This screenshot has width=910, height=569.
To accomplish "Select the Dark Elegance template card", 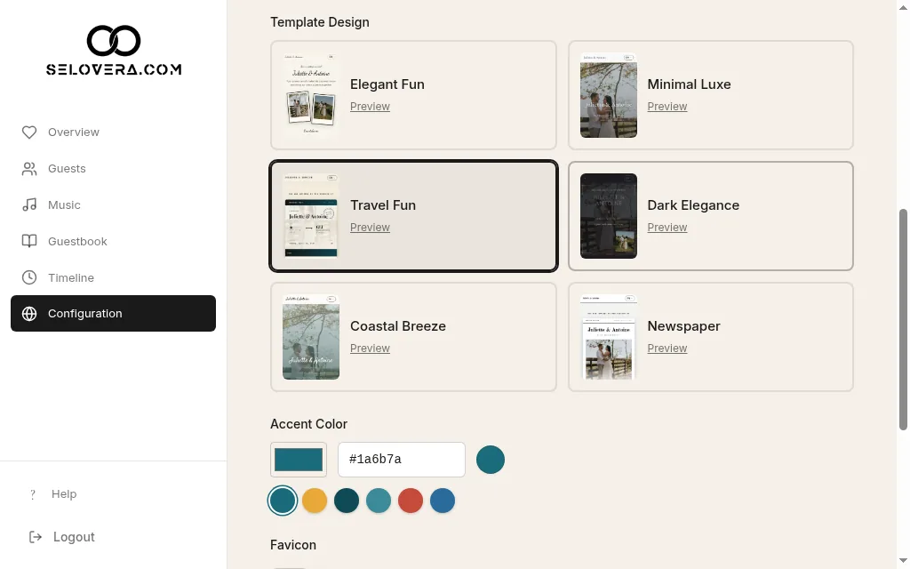I will pyautogui.click(x=710, y=216).
